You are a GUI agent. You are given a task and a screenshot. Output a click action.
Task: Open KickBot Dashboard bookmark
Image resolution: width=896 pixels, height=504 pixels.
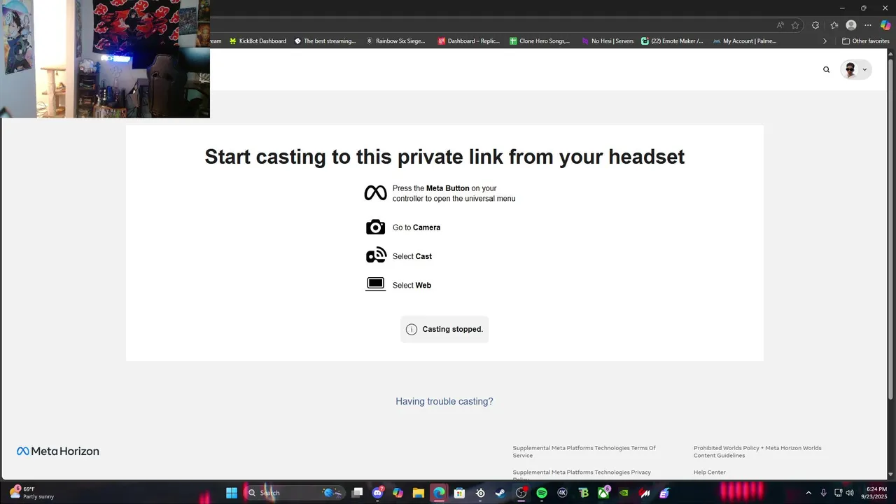coord(258,41)
